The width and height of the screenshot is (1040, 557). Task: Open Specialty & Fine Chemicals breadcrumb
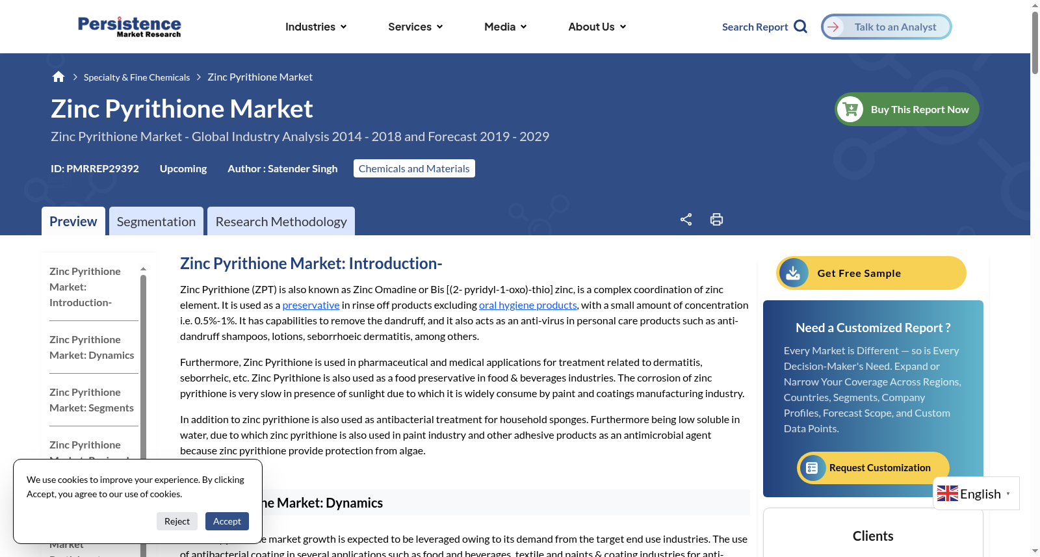pos(136,77)
